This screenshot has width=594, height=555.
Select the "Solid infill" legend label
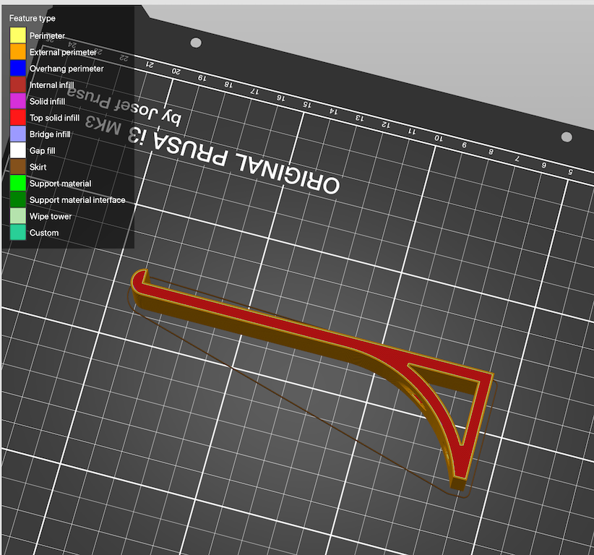tap(48, 101)
